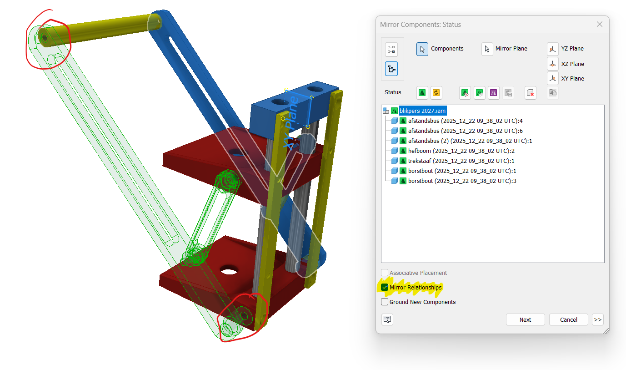Switch to the top assembly view icon

(x=391, y=50)
